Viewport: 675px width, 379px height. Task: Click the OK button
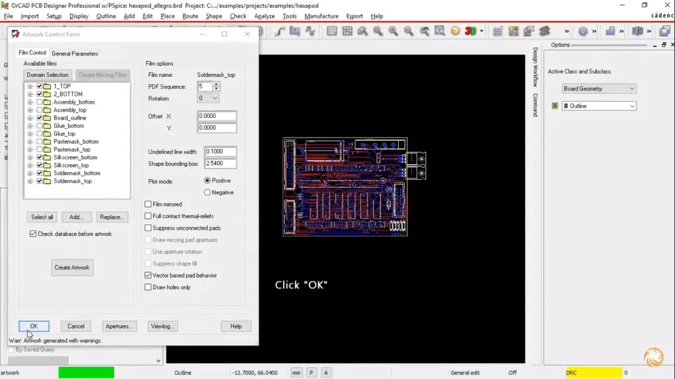34,326
